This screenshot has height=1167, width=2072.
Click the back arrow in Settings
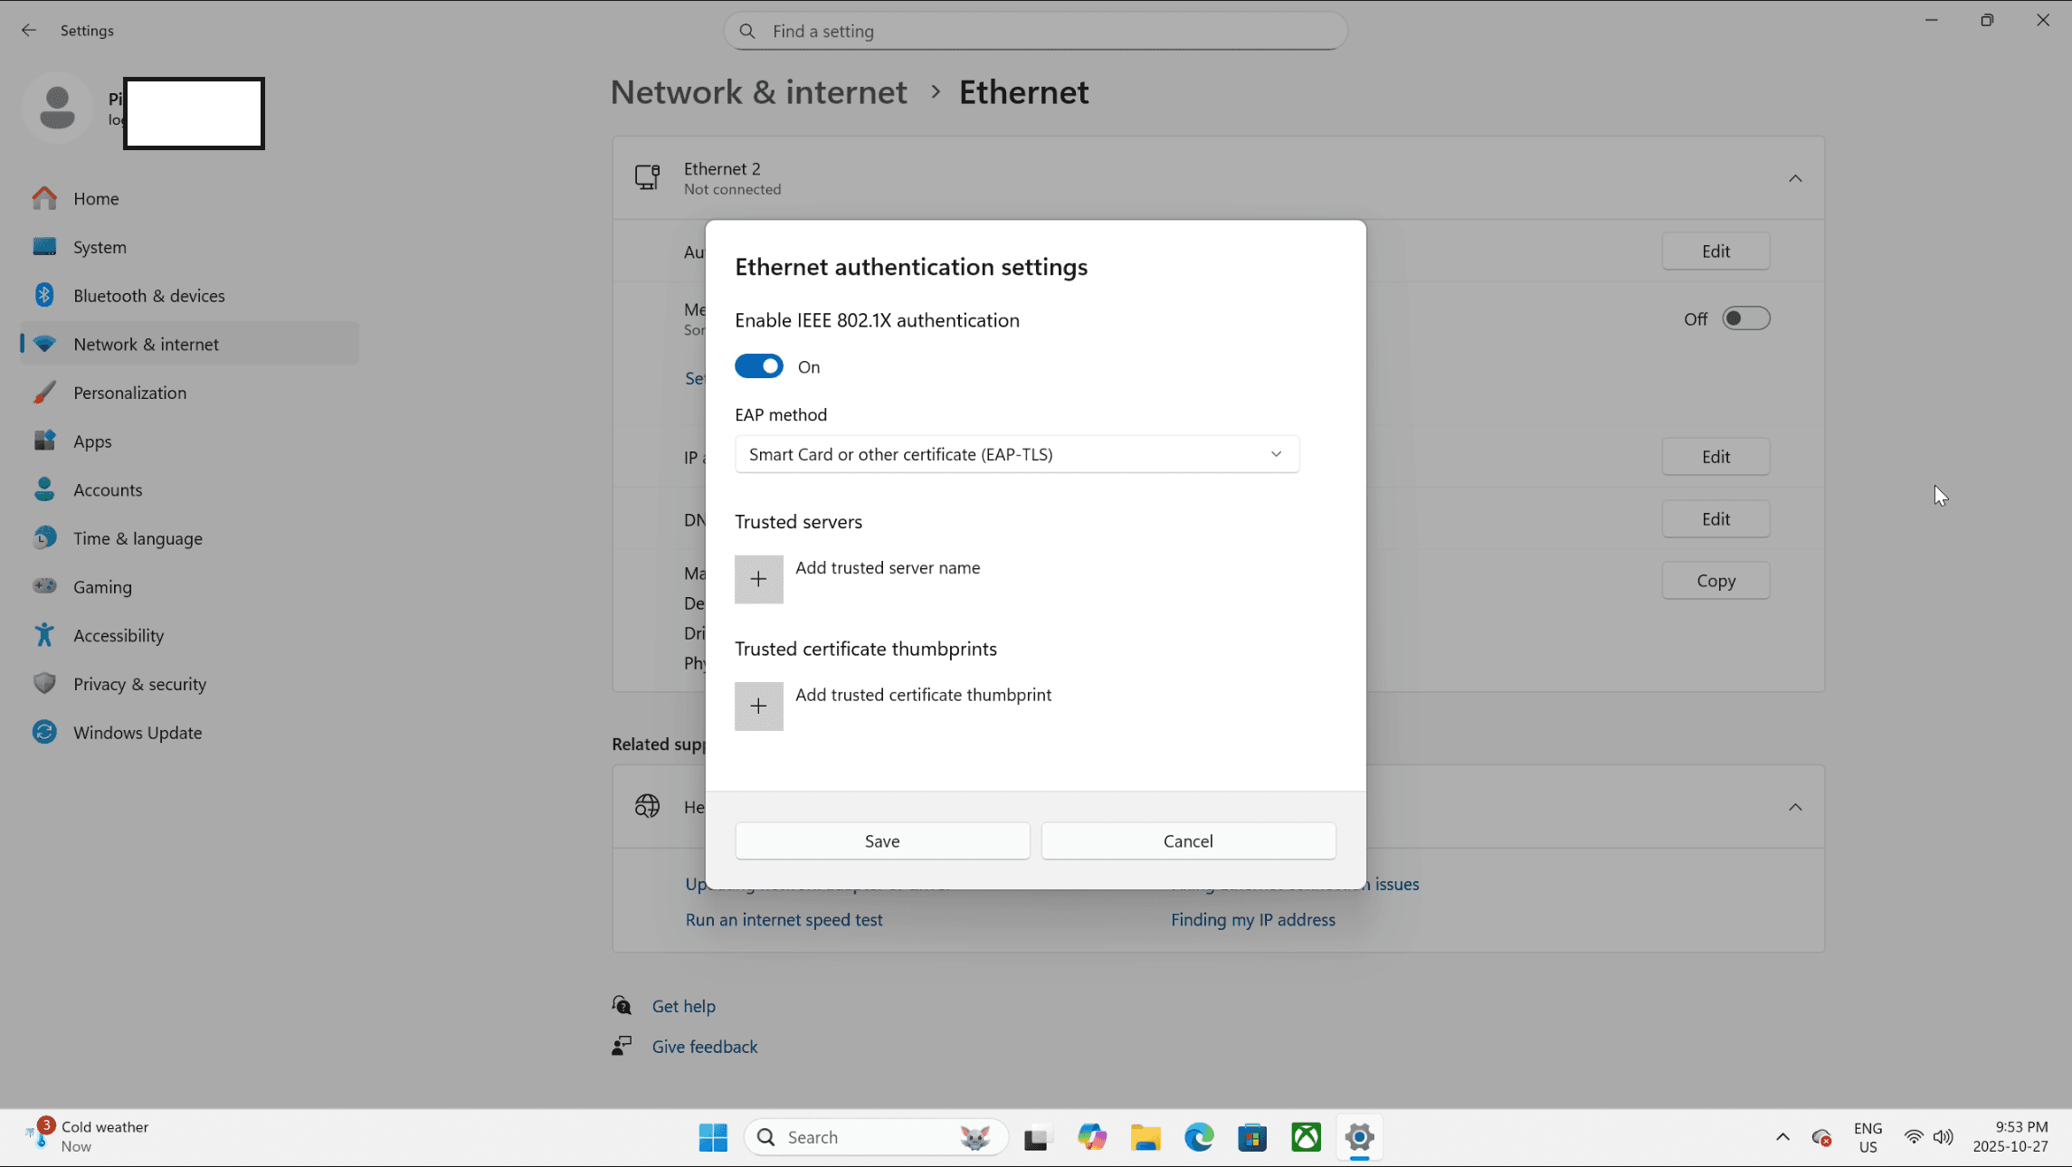point(29,30)
